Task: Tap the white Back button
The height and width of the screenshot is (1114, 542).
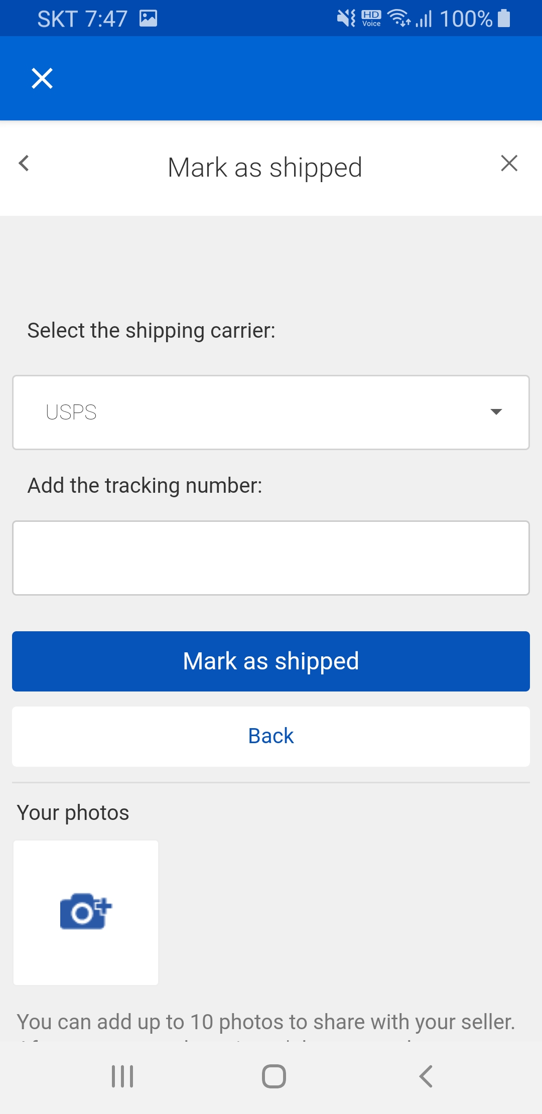Action: pos(271,736)
